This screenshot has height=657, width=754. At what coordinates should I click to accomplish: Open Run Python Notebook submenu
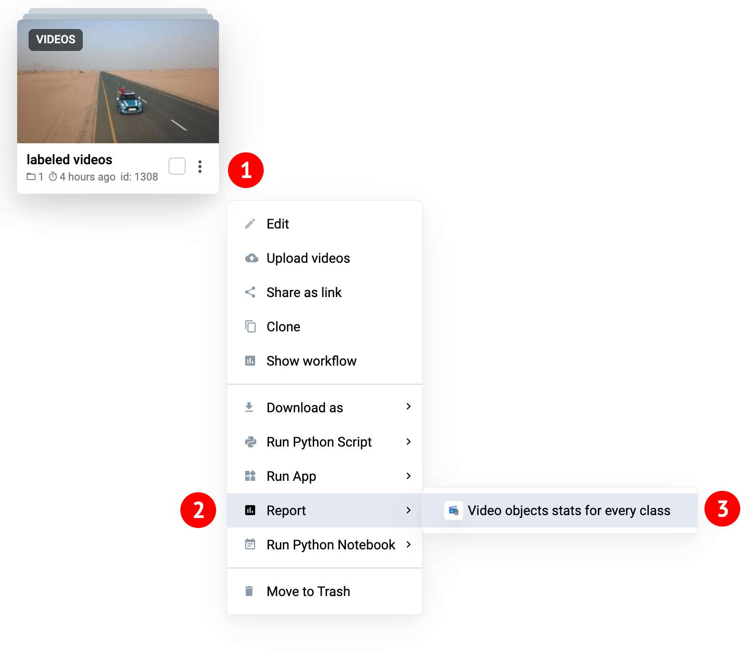click(x=325, y=545)
